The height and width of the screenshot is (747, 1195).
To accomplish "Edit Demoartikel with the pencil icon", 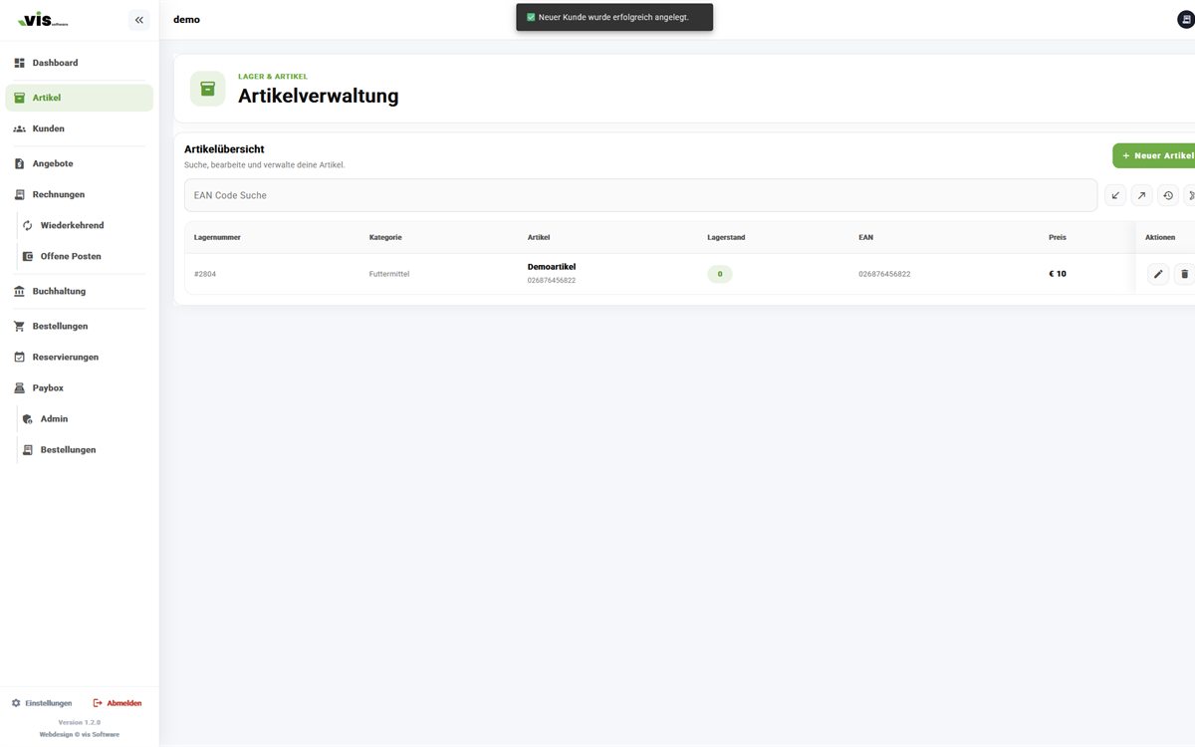I will tap(1157, 274).
